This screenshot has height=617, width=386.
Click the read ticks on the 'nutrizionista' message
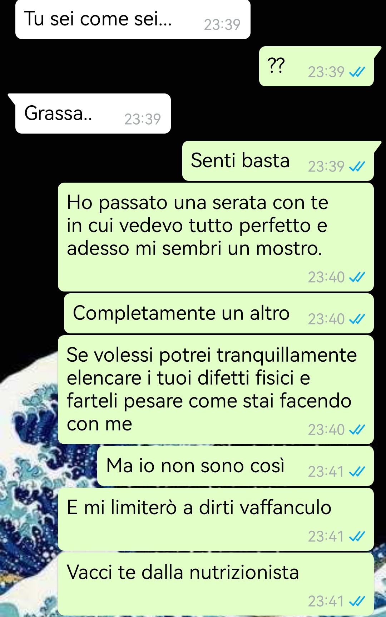pyautogui.click(x=357, y=602)
